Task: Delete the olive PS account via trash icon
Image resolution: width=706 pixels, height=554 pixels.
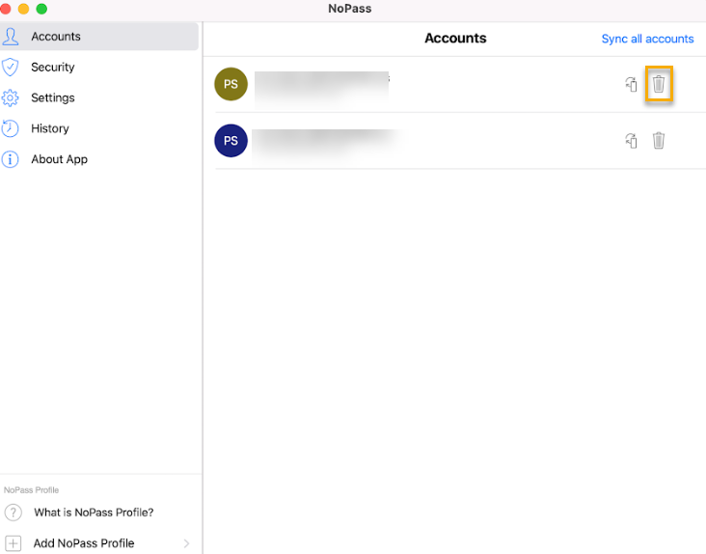Action: pyautogui.click(x=659, y=84)
